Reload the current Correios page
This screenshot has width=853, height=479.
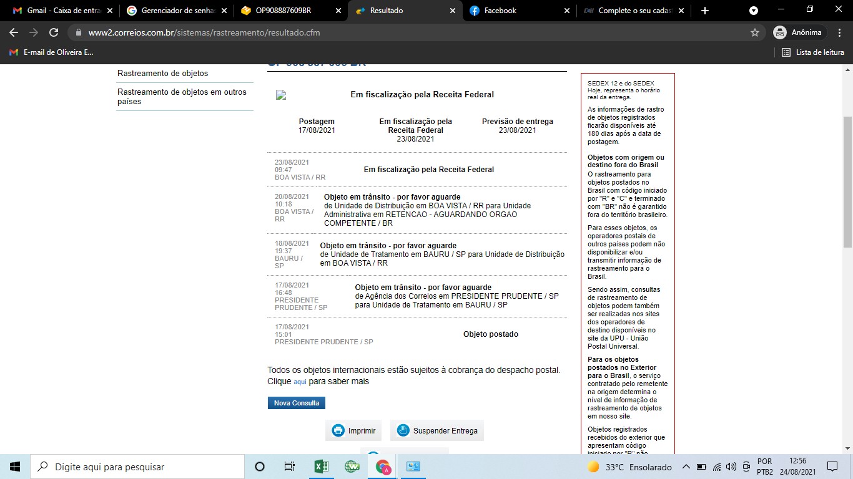54,32
